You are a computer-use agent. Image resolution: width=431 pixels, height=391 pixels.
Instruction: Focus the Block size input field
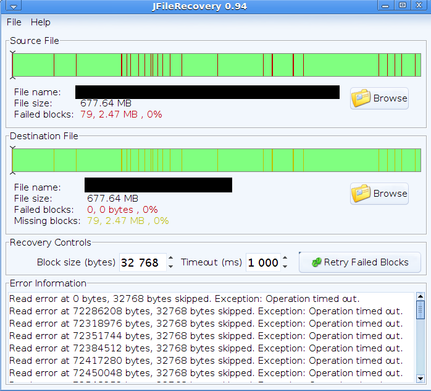(x=143, y=262)
